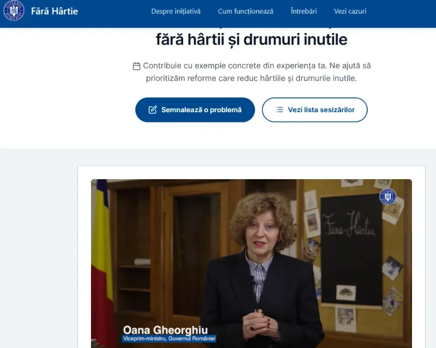Open Vezi lista sesizărilor

point(314,109)
